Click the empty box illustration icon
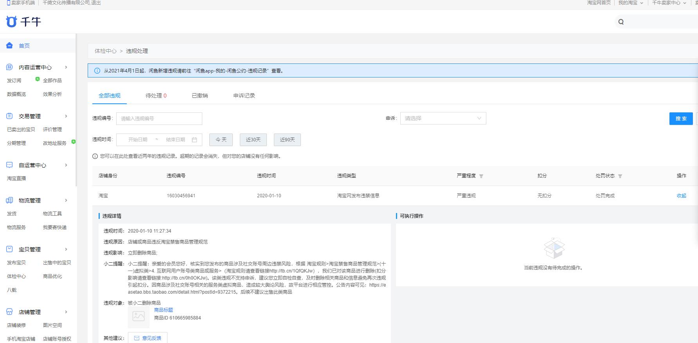This screenshot has height=343, width=698. click(x=554, y=248)
